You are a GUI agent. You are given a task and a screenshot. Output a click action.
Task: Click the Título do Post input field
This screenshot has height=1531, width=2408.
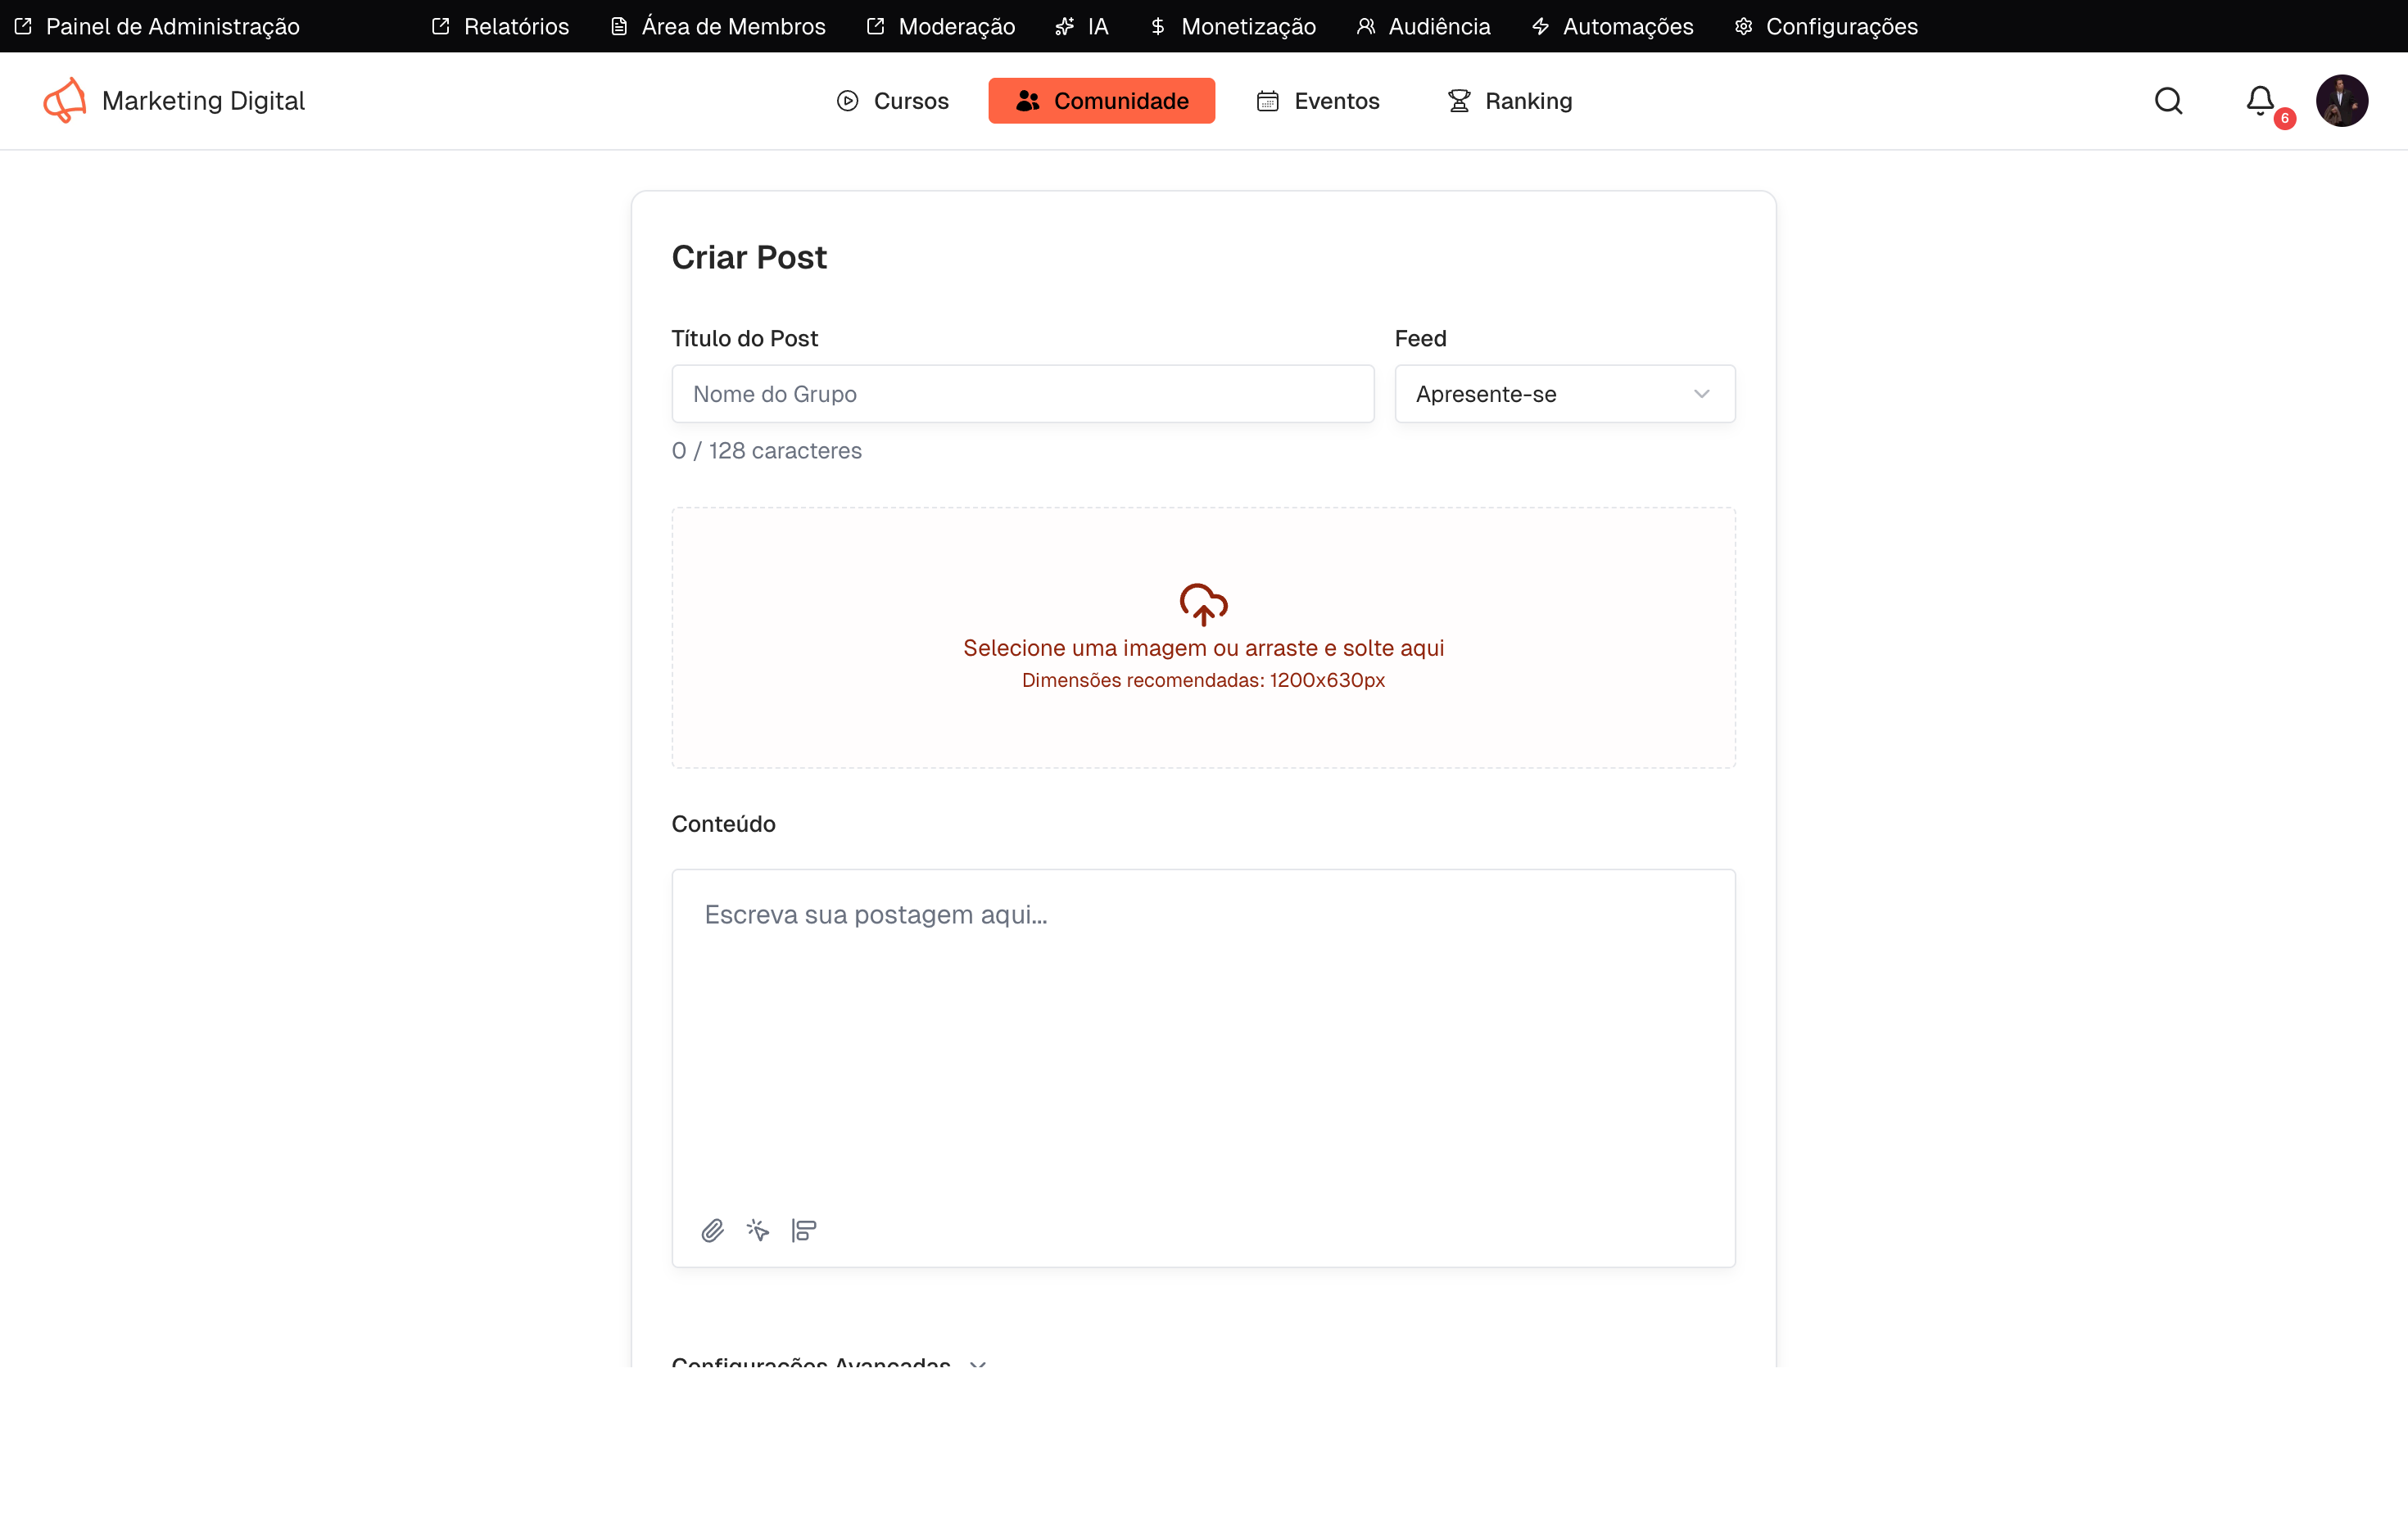[1022, 394]
